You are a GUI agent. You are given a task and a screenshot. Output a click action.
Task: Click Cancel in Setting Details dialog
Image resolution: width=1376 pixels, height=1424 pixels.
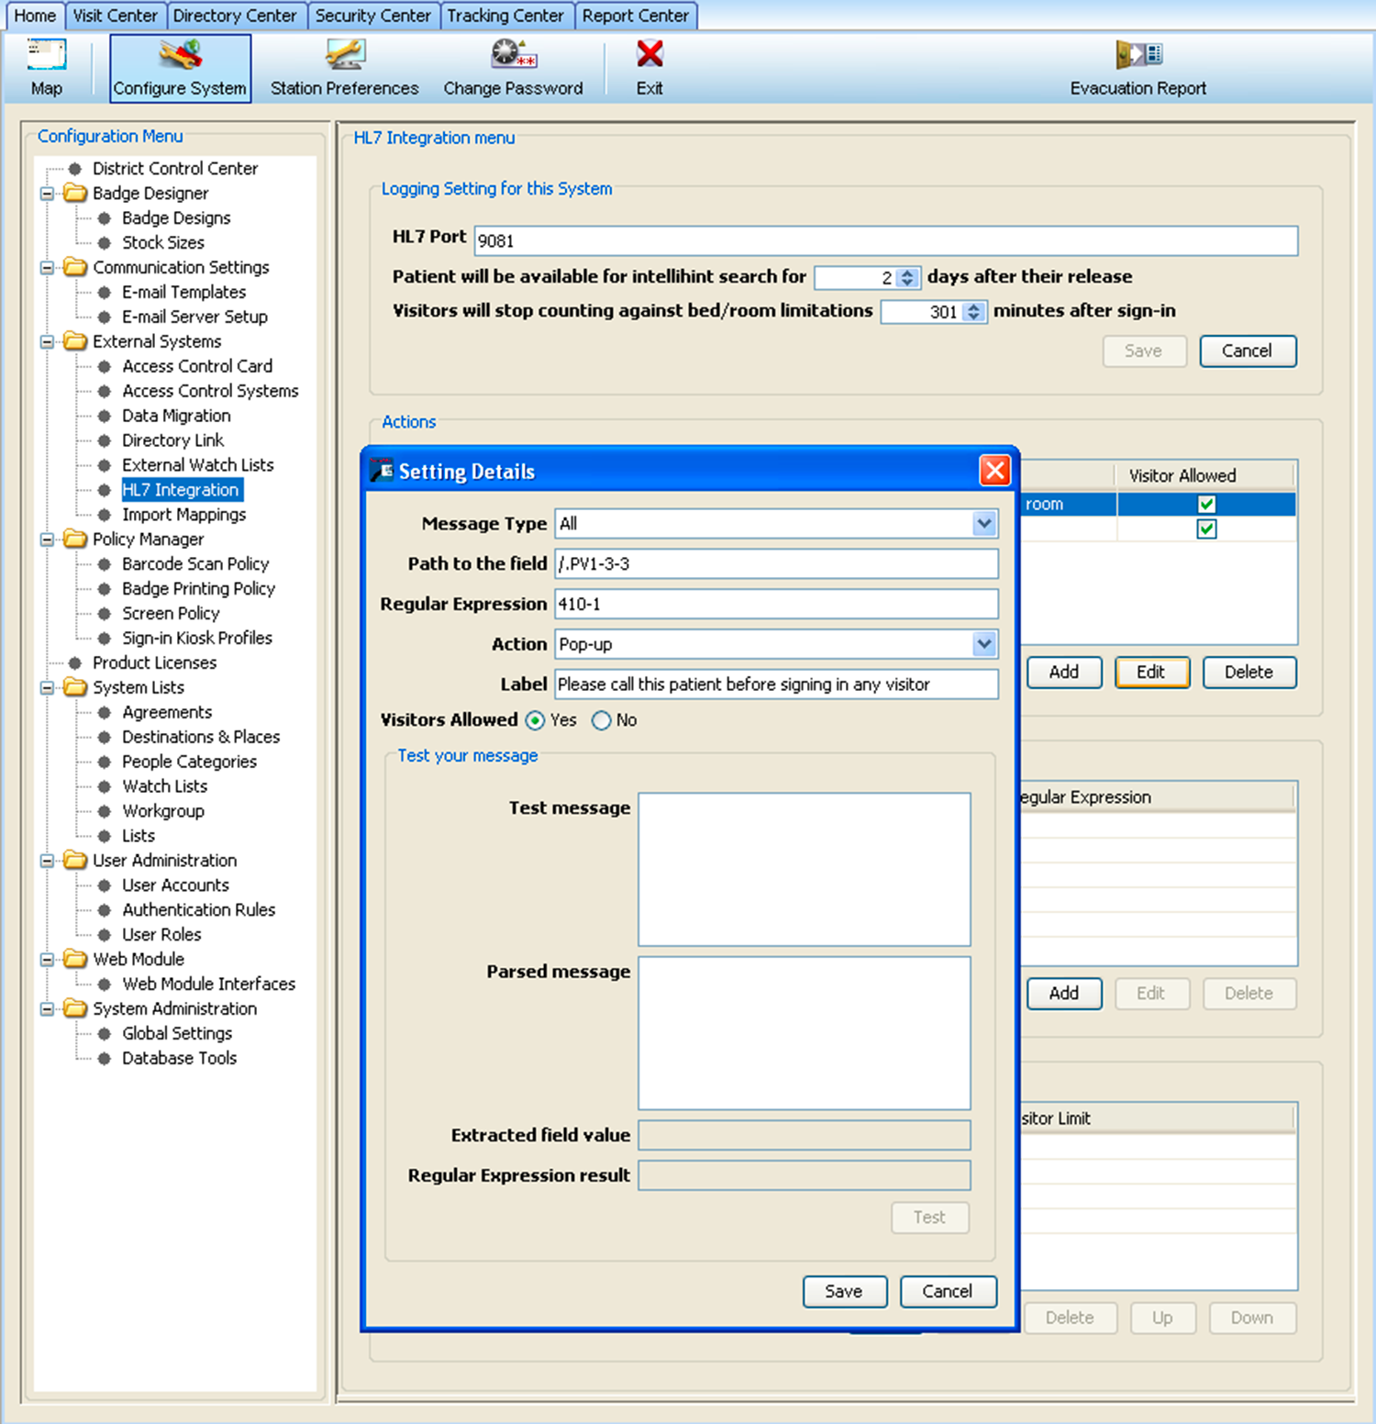[x=947, y=1292]
